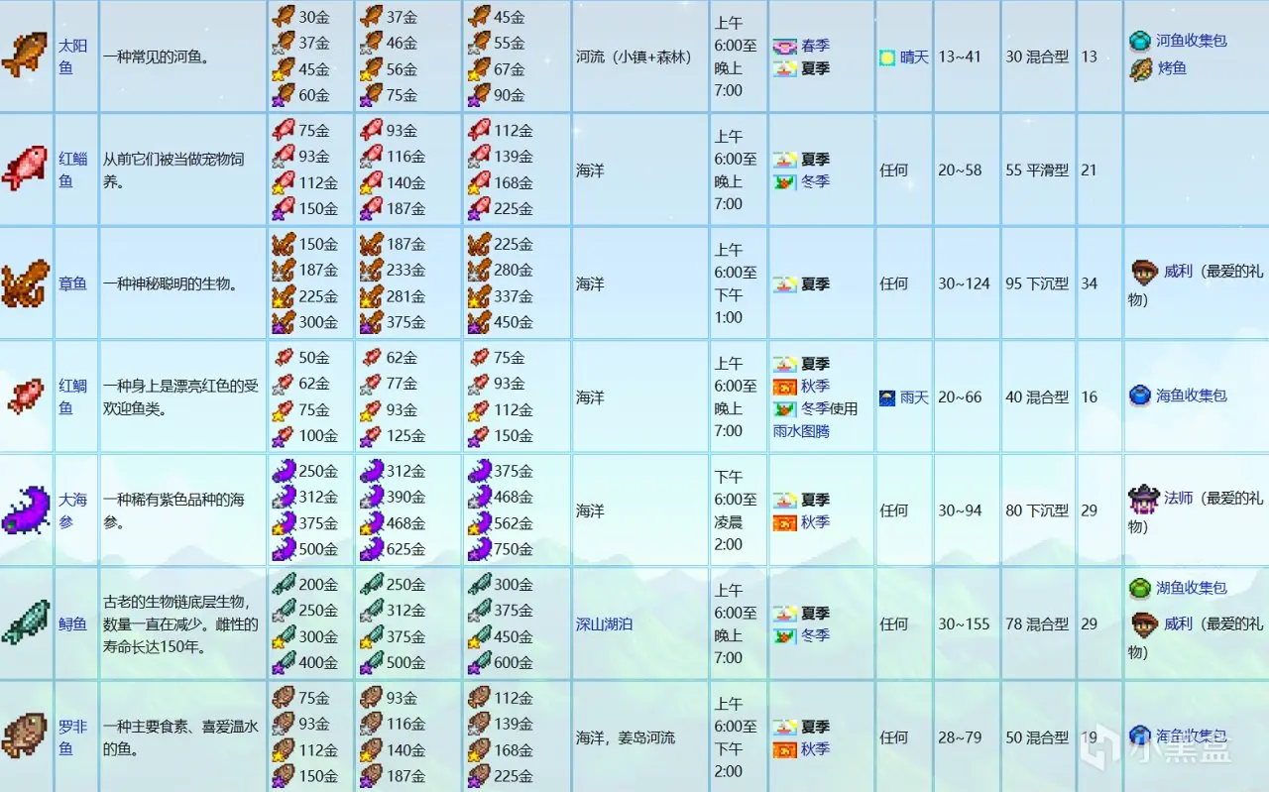The height and width of the screenshot is (792, 1269).
Task: Click the 300金 iridium octopus icon
Action: coord(284,321)
